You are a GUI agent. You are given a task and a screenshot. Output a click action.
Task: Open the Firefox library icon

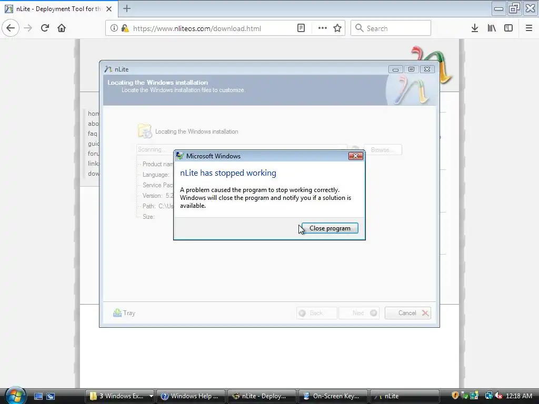[x=492, y=28]
